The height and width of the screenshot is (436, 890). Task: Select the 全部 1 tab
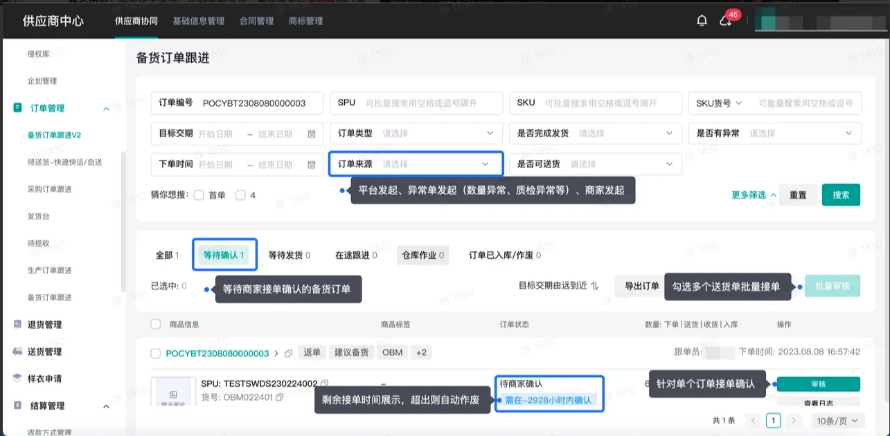point(167,255)
